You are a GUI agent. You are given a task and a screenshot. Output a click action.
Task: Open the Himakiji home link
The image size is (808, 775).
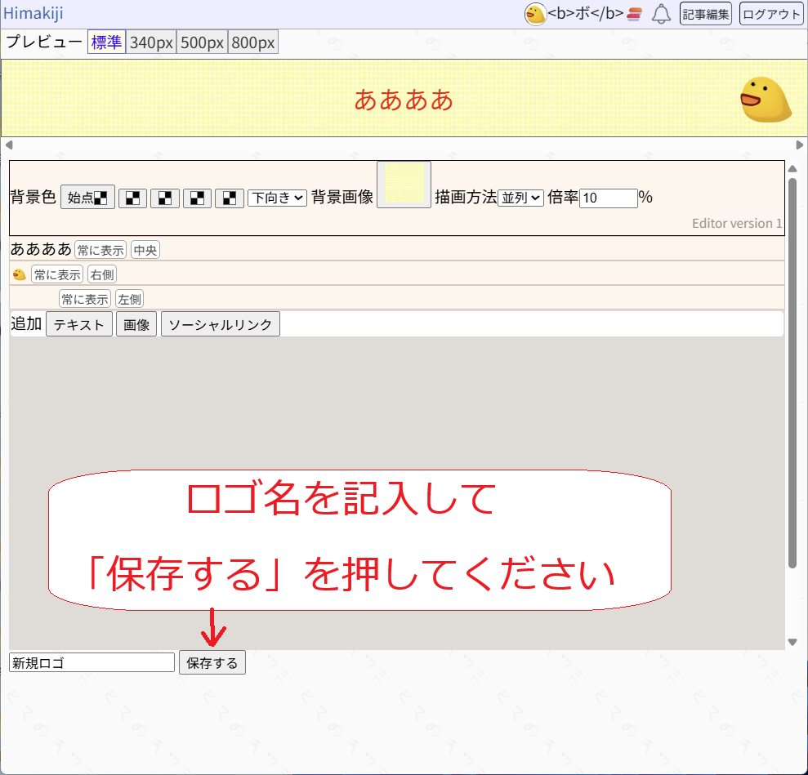coord(33,13)
